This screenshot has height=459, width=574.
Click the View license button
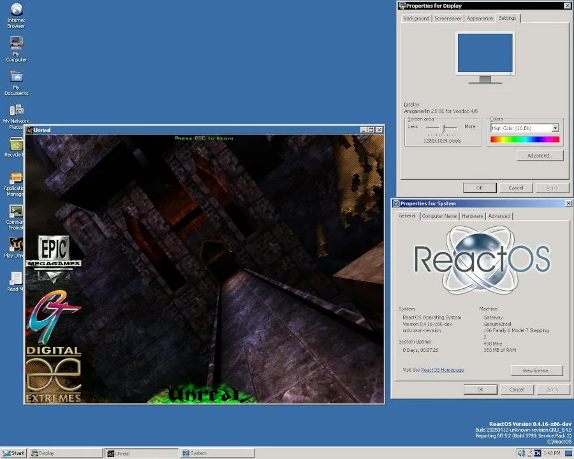coord(536,370)
